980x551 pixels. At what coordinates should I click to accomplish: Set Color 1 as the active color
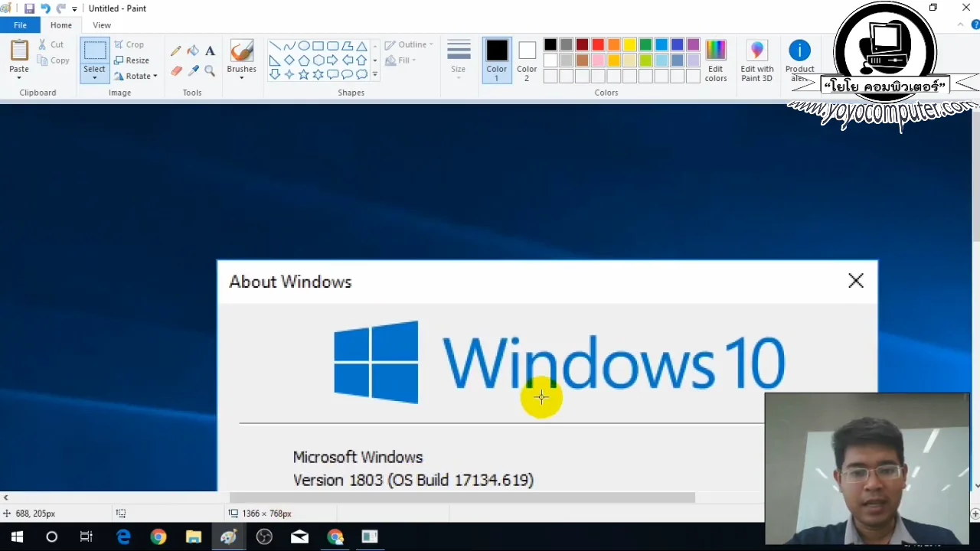496,60
